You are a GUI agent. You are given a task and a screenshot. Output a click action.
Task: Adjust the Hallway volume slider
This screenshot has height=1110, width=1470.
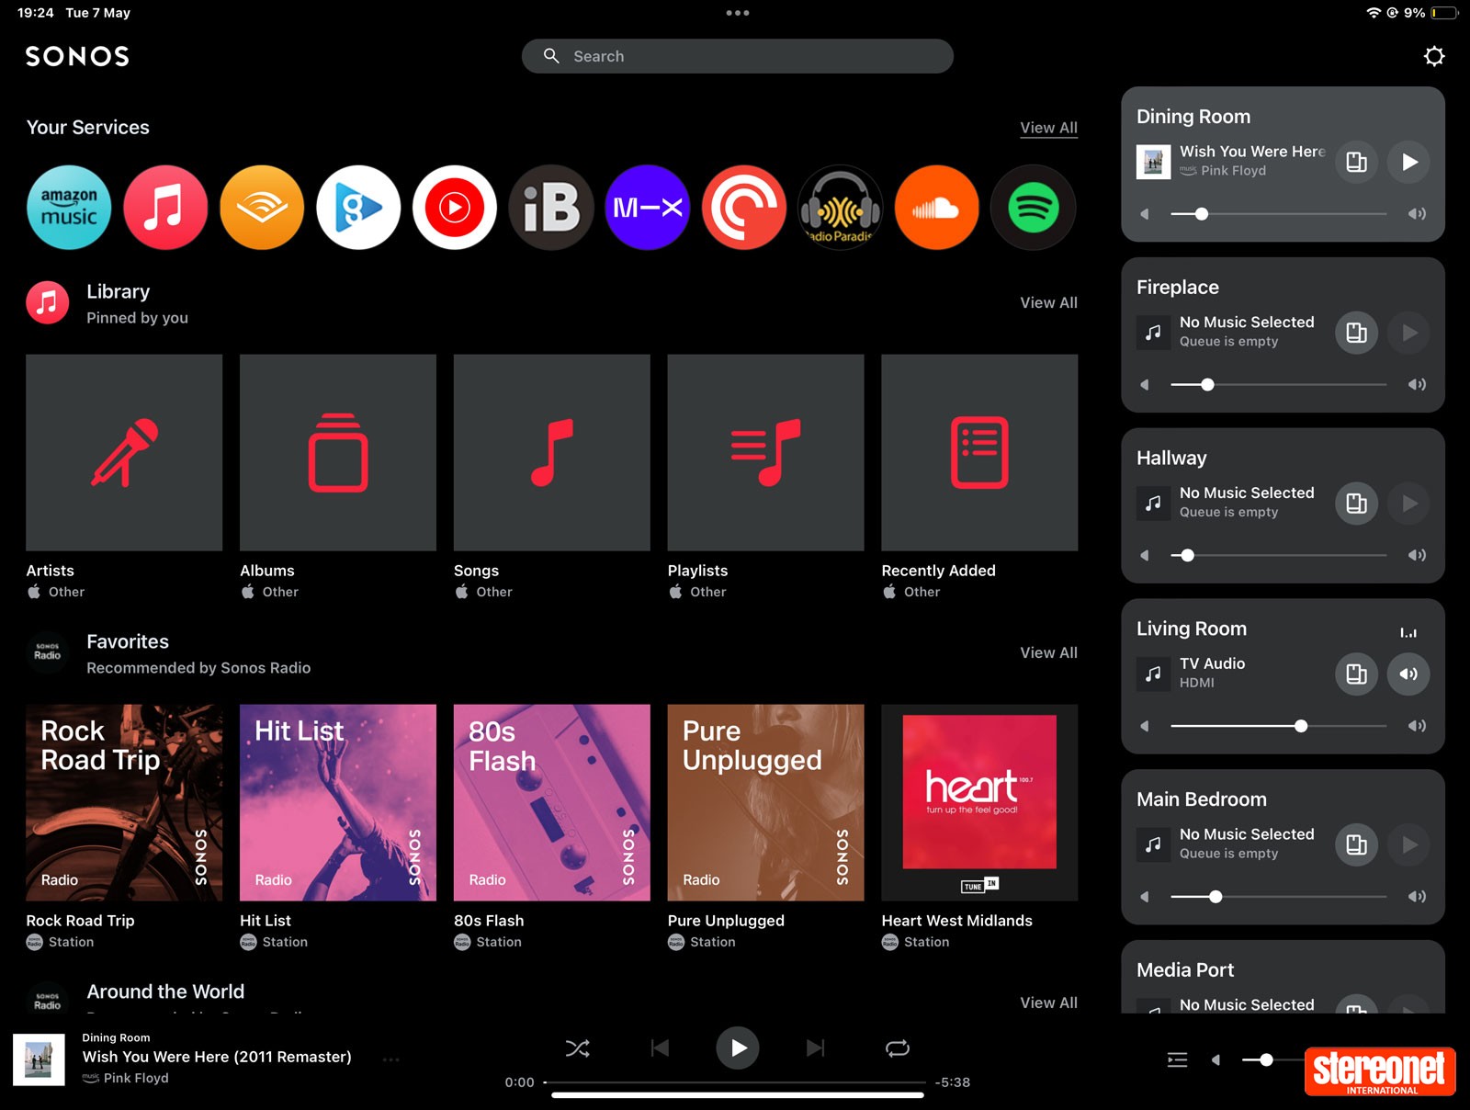[x=1278, y=555]
